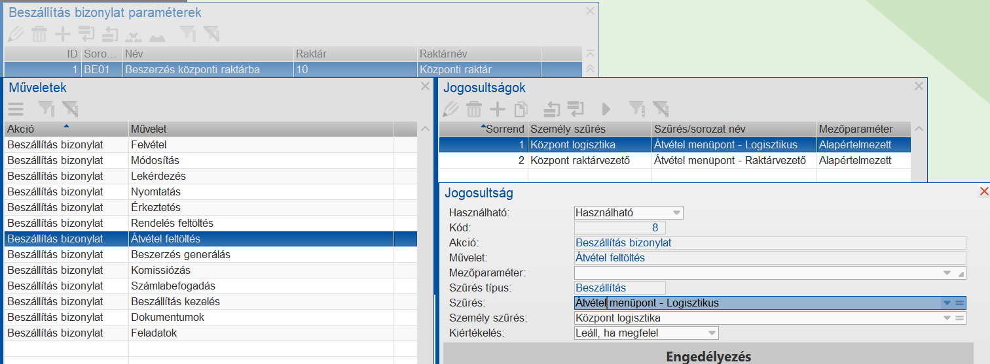990x364 pixels.
Task: Click move-up rows icon in Jogosultságok toolbar
Action: (x=553, y=109)
